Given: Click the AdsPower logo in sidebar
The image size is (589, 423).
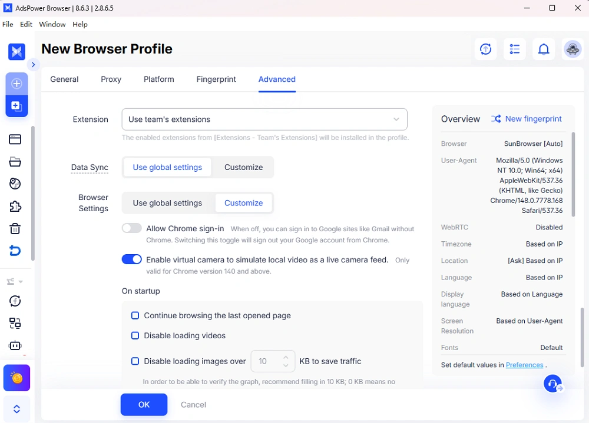Looking at the screenshot, I should (x=16, y=52).
